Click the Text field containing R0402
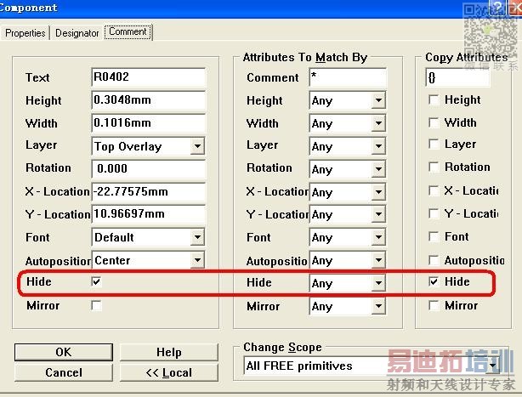522x397 pixels. pos(149,77)
